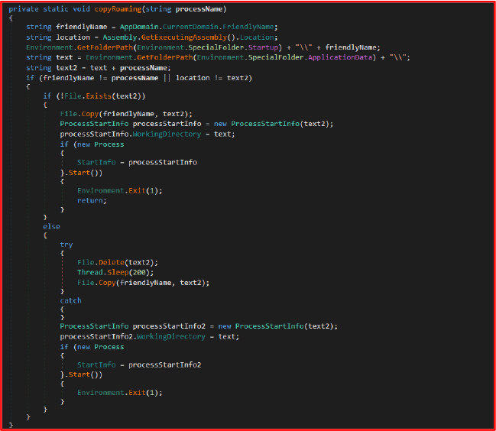Click the 'try' keyword
Image resolution: width=496 pixels, height=431 pixels.
[66, 245]
